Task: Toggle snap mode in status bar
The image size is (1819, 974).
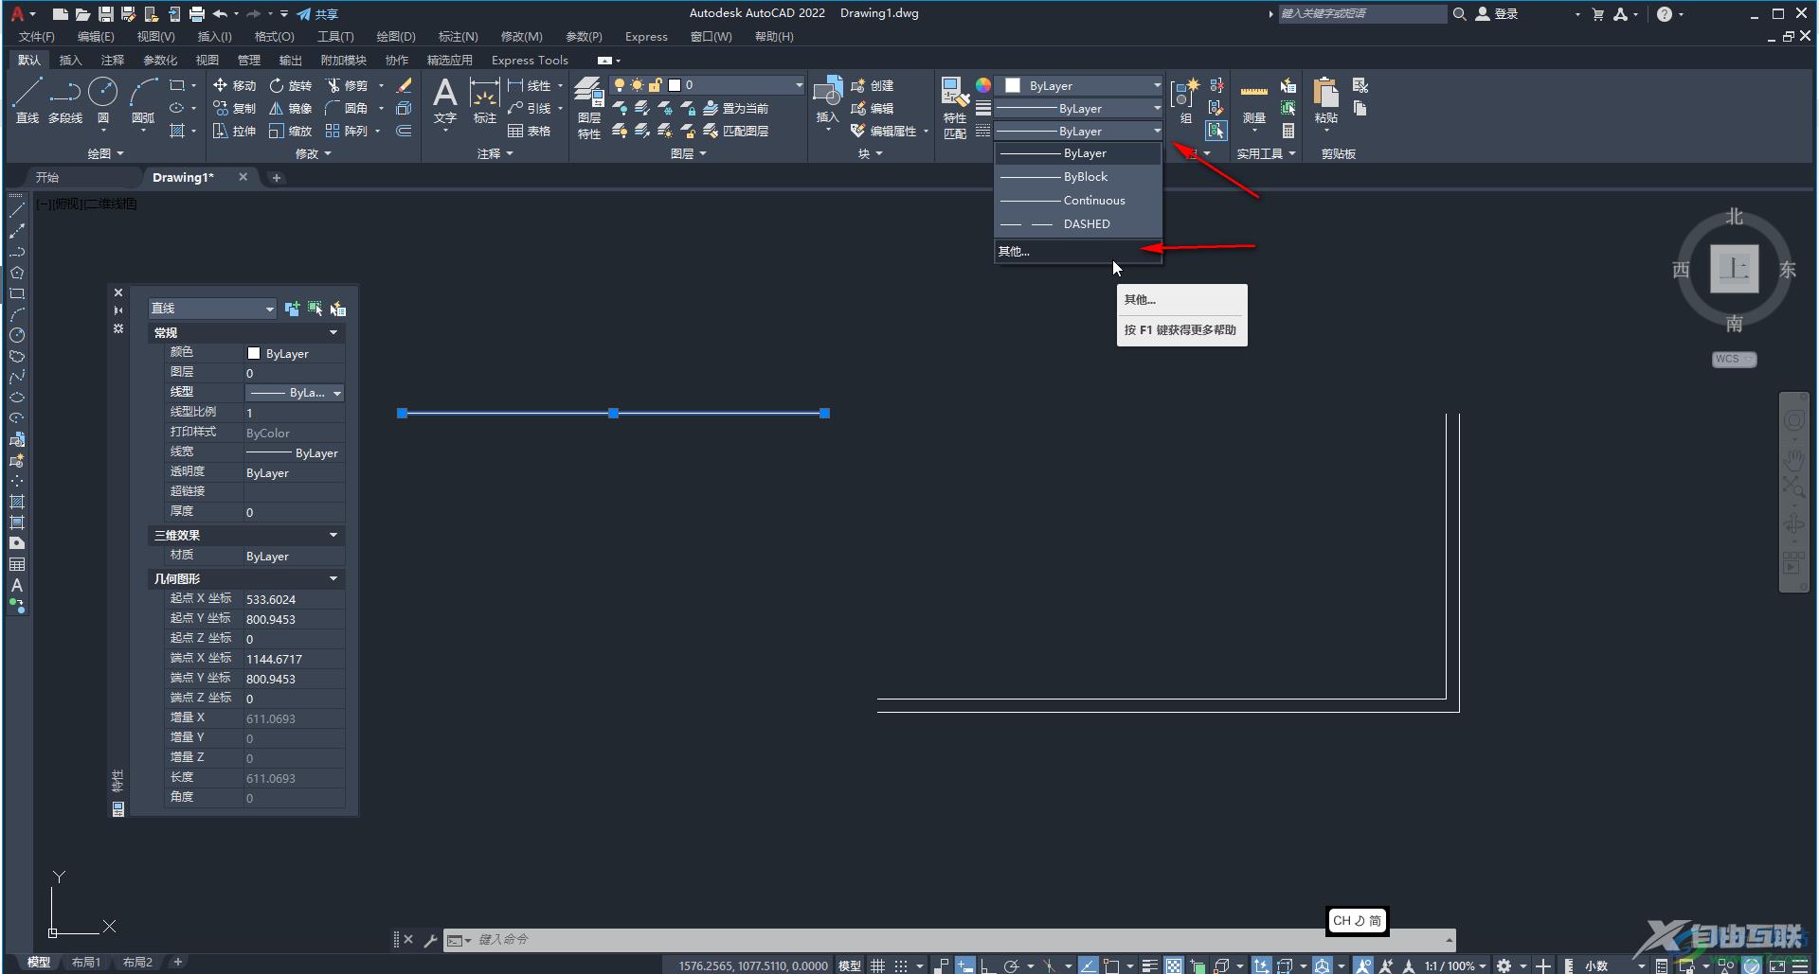Action: (901, 965)
